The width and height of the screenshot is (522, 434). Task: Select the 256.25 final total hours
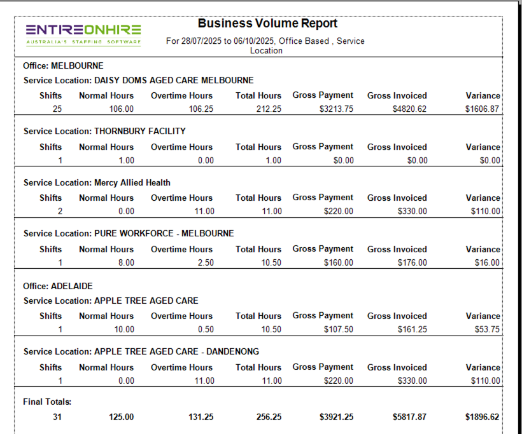(267, 417)
